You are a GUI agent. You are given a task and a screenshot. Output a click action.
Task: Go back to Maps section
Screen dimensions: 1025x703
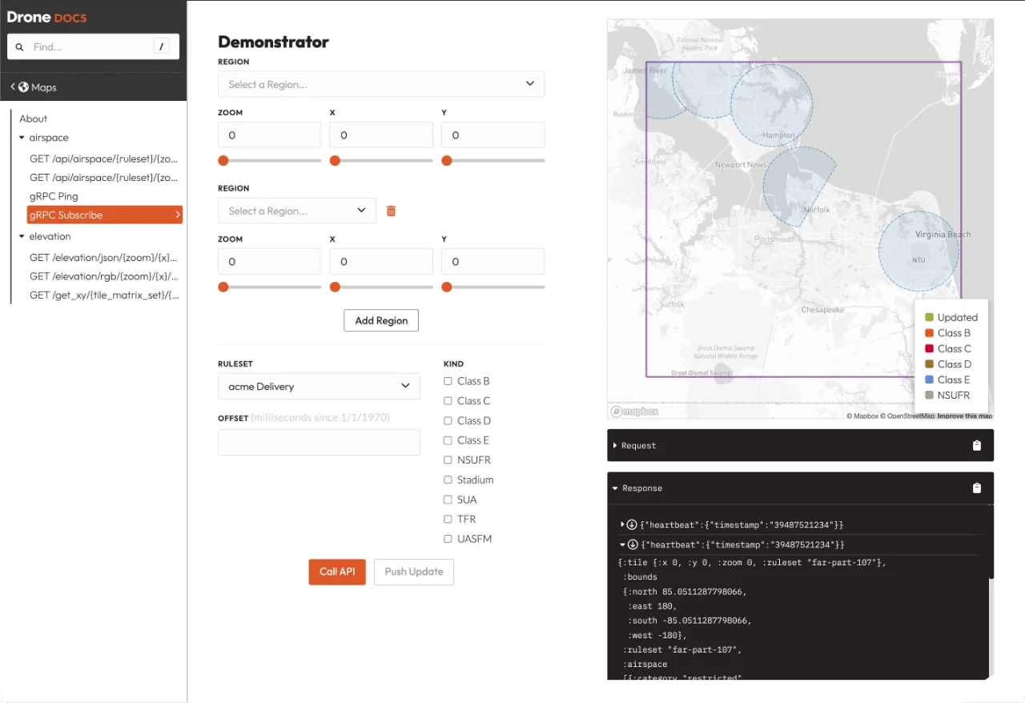[34, 87]
